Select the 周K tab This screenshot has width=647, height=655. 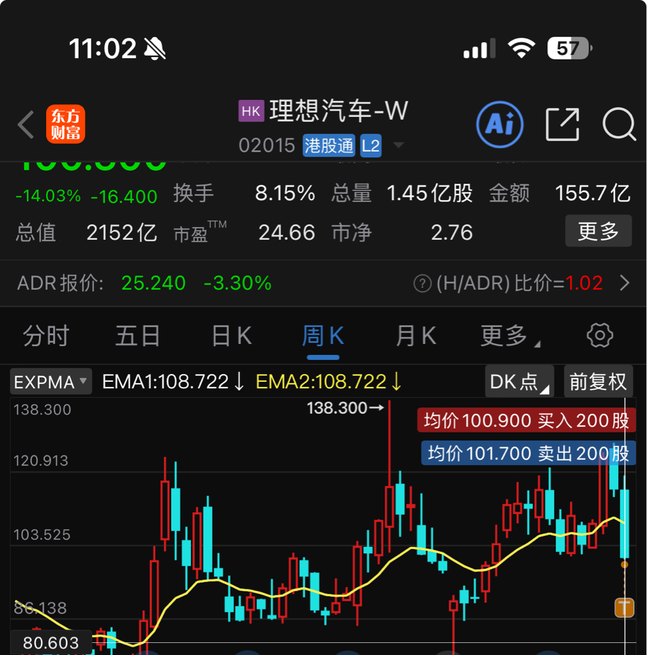pos(323,335)
